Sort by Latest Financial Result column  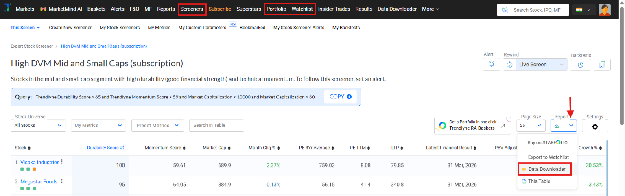tap(451, 148)
